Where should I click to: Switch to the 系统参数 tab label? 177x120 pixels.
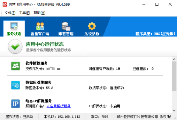coord(92,34)
